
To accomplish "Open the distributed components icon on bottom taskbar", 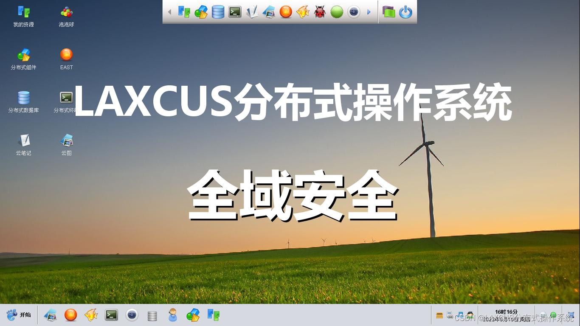I will [193, 315].
